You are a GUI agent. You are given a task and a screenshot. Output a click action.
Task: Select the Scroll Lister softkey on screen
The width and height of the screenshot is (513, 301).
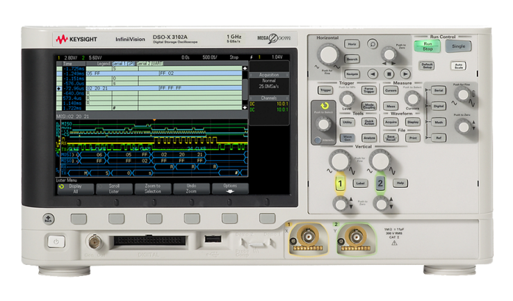tap(114, 189)
